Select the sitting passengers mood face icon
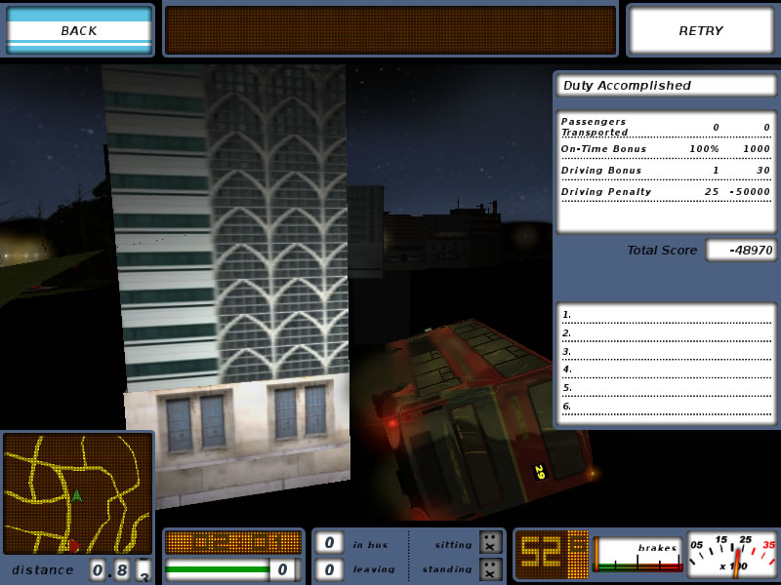The width and height of the screenshot is (781, 585). [490, 542]
